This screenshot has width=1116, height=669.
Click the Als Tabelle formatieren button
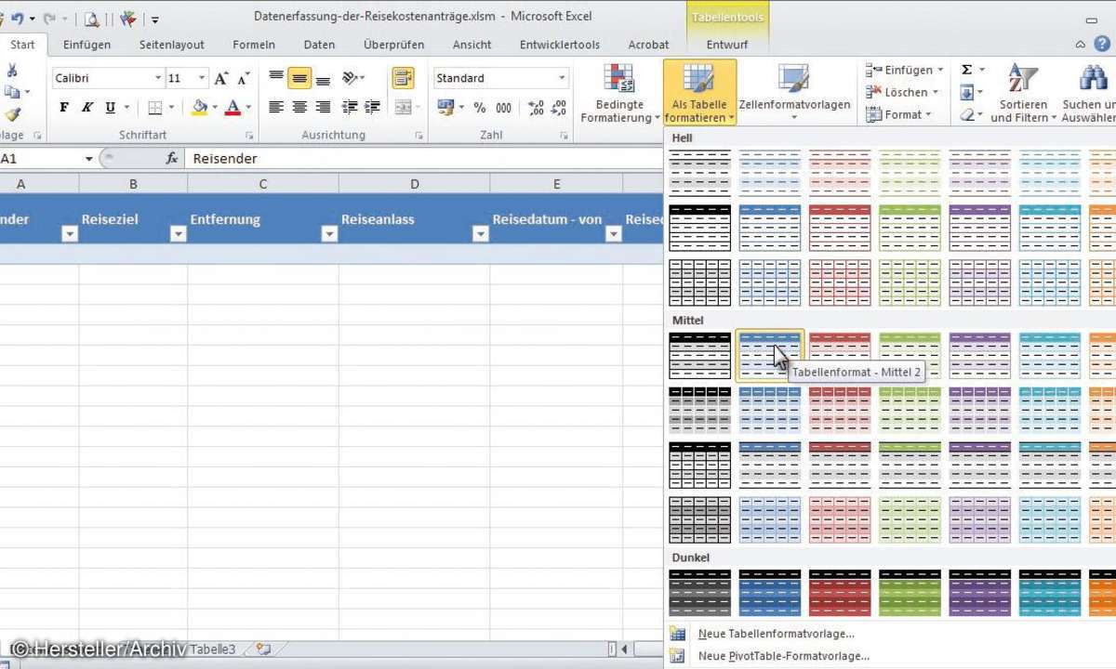point(699,94)
